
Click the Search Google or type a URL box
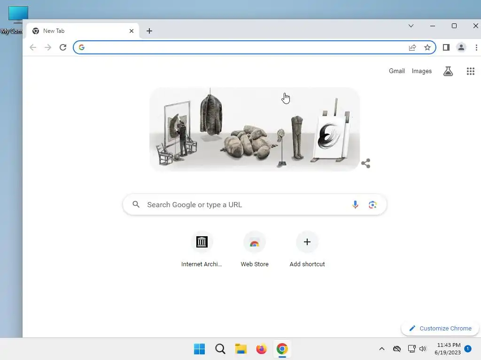click(255, 204)
